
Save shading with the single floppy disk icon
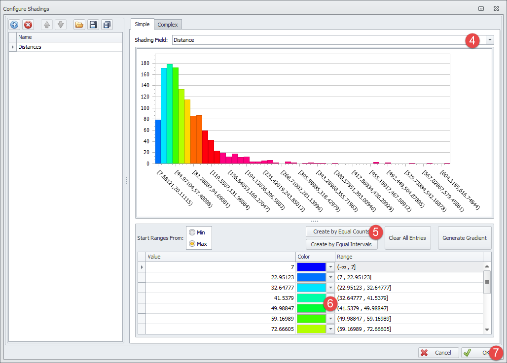(93, 25)
